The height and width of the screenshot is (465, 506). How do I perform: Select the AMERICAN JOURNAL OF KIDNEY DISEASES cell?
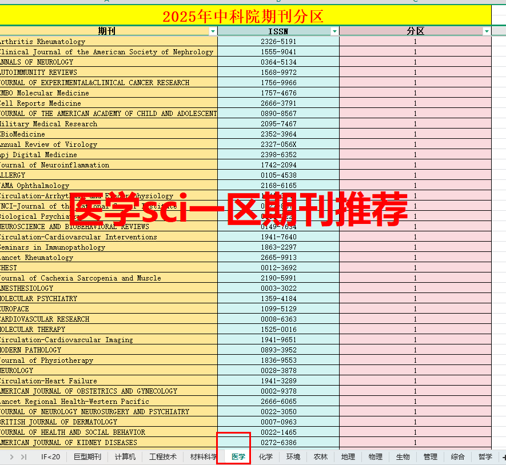[x=109, y=442]
